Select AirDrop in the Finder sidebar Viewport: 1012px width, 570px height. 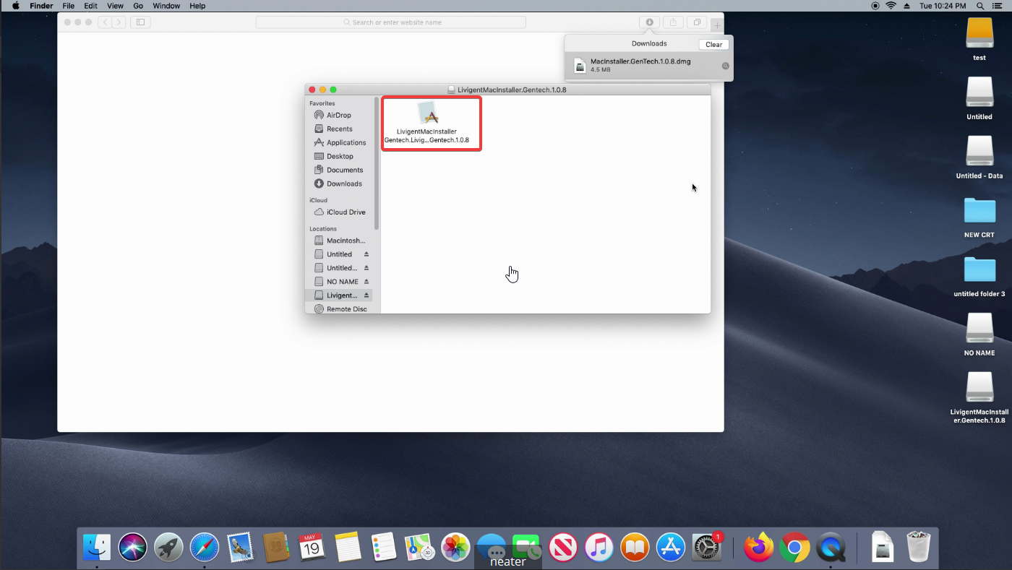pos(338,115)
